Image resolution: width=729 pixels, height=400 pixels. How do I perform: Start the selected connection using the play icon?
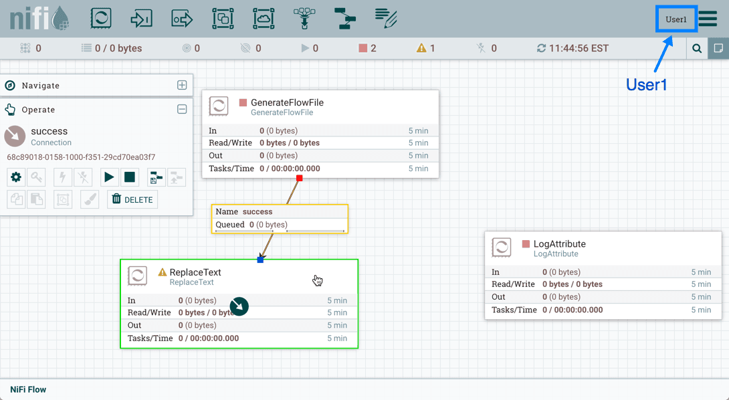point(109,177)
